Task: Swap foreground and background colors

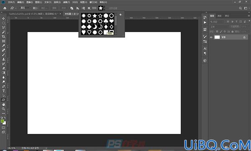Action: (5, 118)
